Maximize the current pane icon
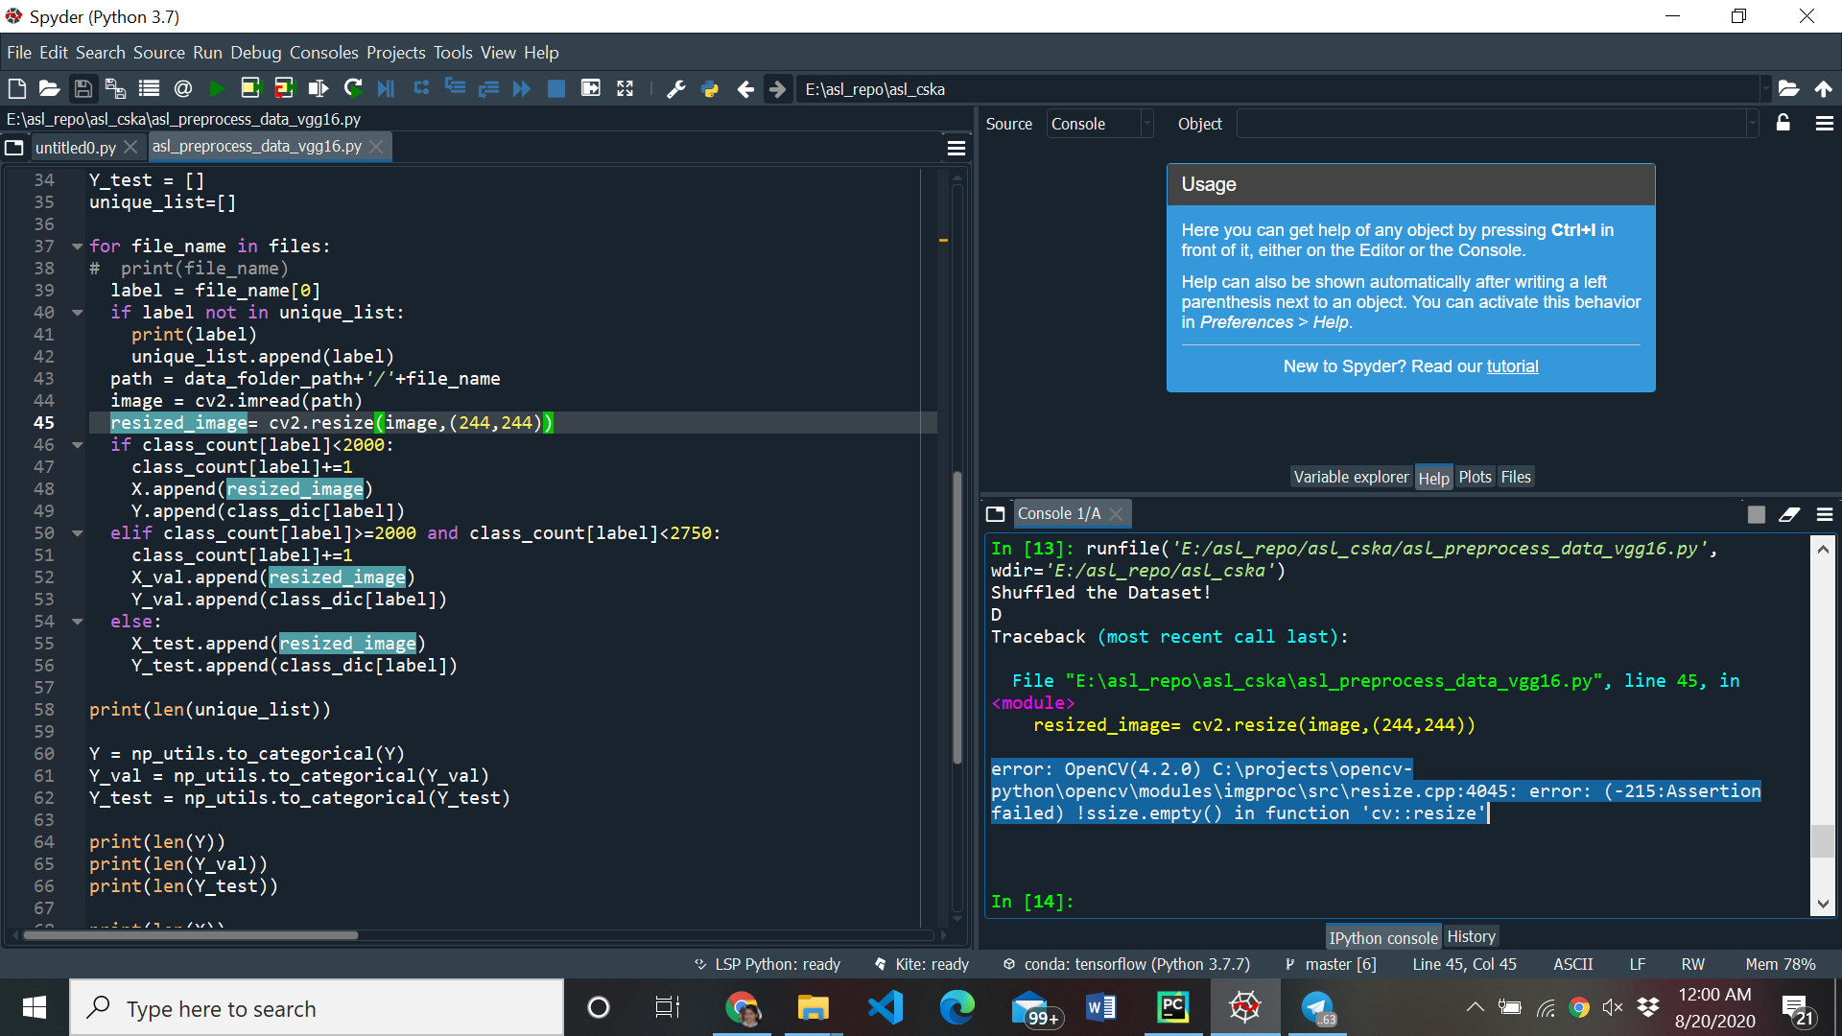 [626, 89]
